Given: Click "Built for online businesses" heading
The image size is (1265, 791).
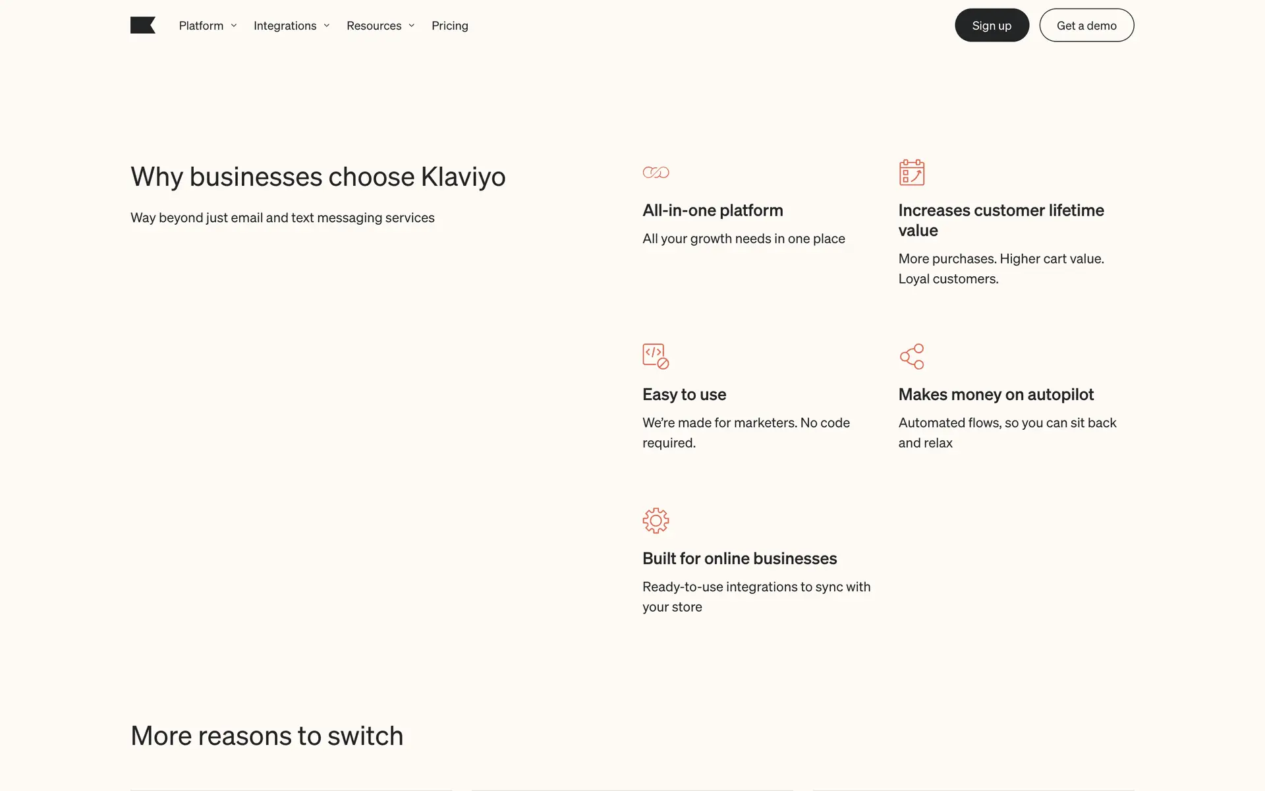Looking at the screenshot, I should (739, 558).
